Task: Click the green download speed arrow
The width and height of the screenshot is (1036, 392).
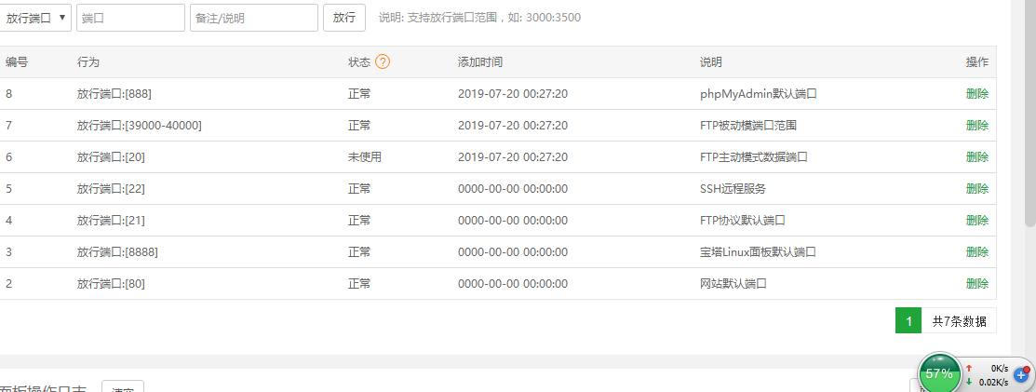Action: tap(969, 381)
